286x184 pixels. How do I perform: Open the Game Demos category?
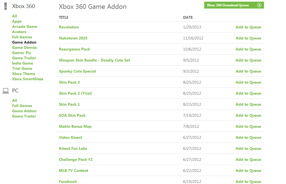(24, 47)
